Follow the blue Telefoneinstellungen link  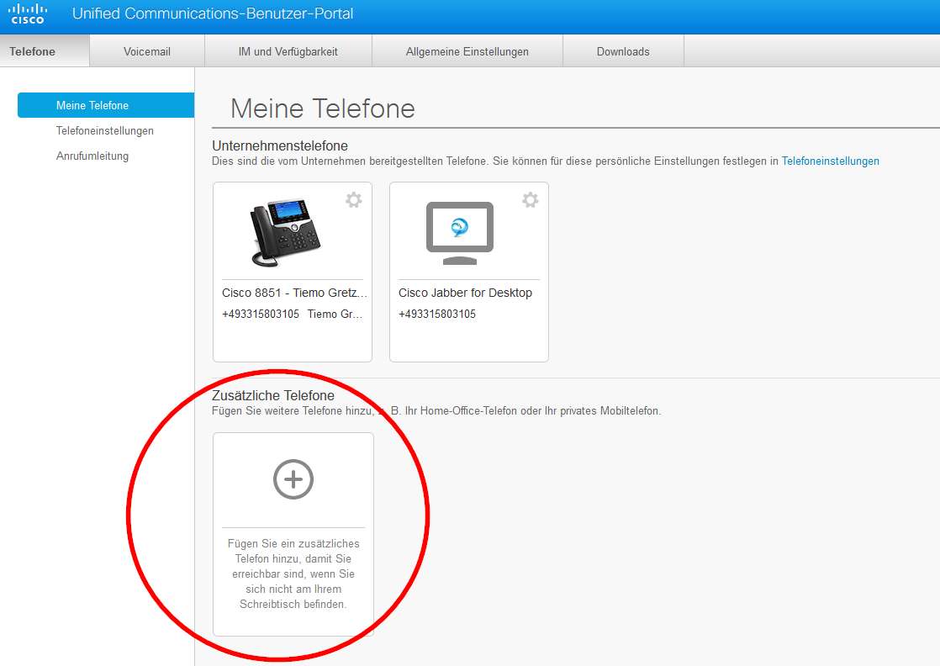click(x=831, y=161)
